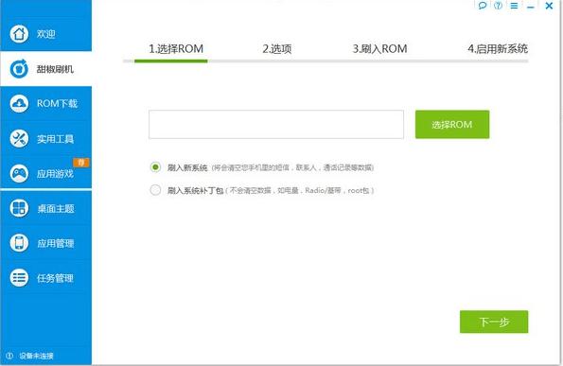Viewport: 563px width, 366px height.
Task: Open the help question mark icon
Action: (x=498, y=6)
